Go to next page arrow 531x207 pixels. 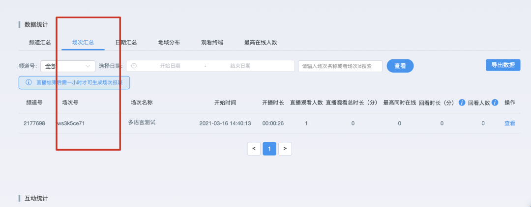pyautogui.click(x=285, y=149)
